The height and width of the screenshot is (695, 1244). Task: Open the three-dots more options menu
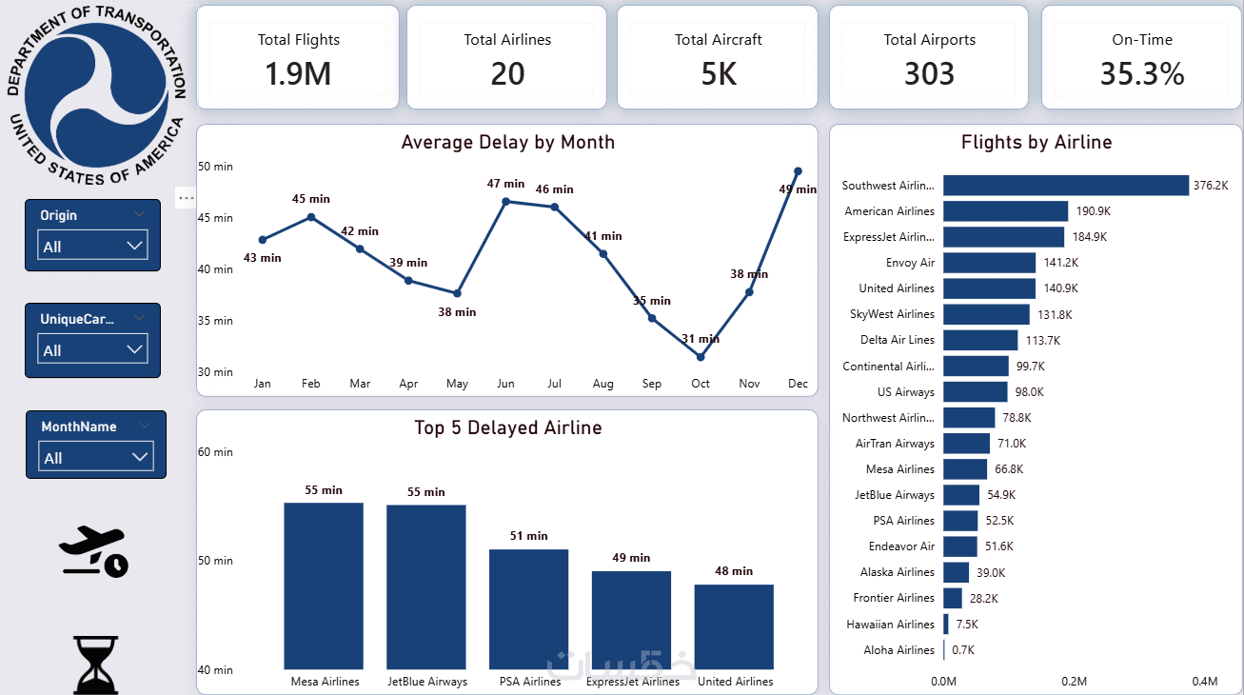(x=186, y=198)
